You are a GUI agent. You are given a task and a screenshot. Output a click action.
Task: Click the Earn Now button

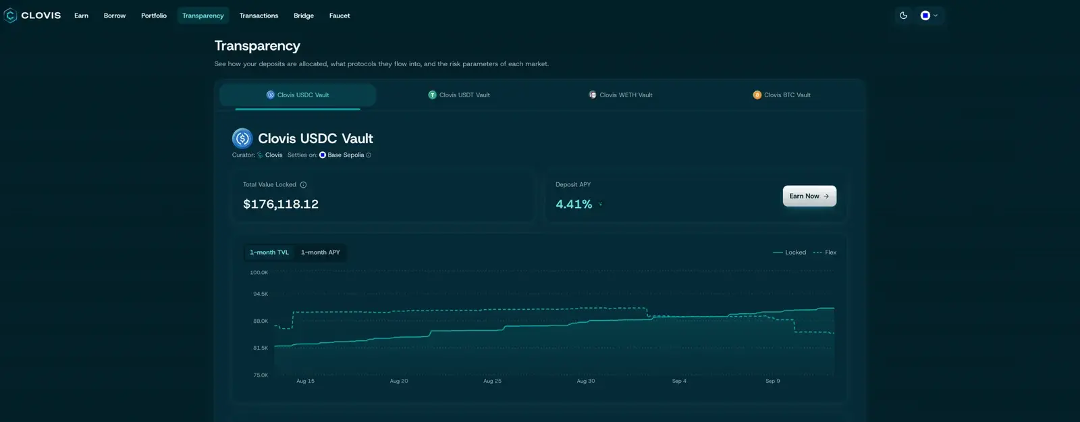(x=809, y=196)
